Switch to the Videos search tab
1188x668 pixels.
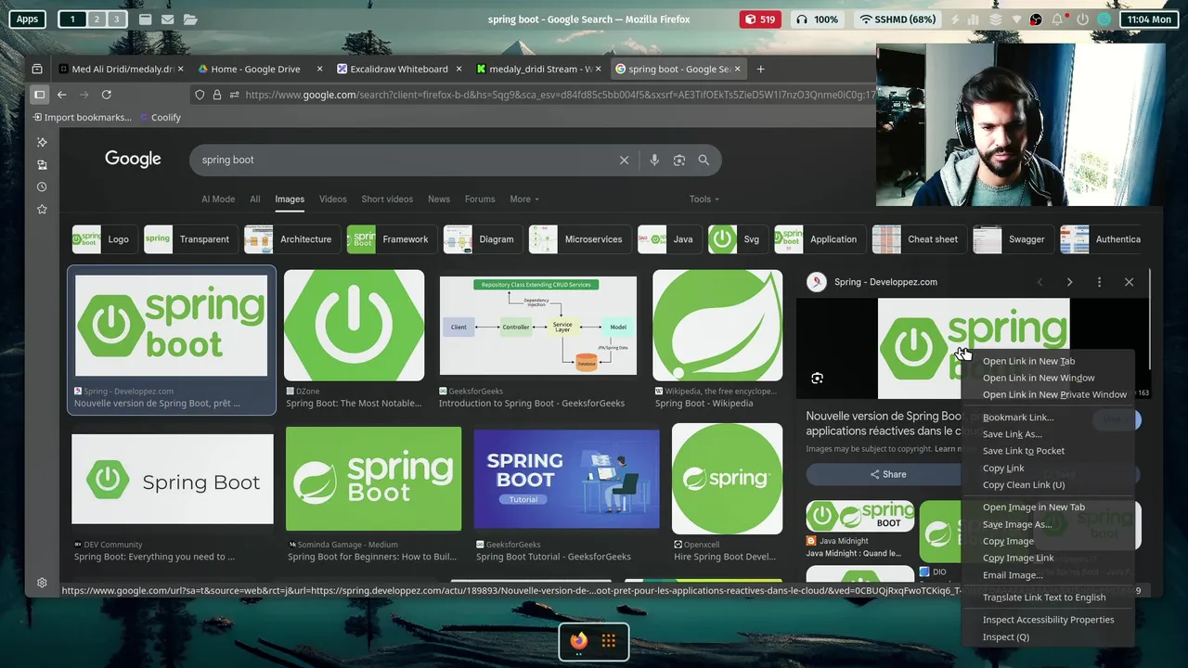click(332, 199)
